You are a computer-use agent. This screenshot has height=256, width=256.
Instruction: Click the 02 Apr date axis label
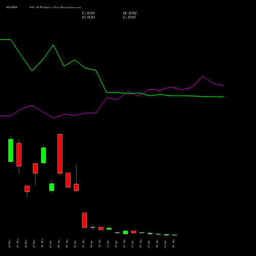coord(59,243)
